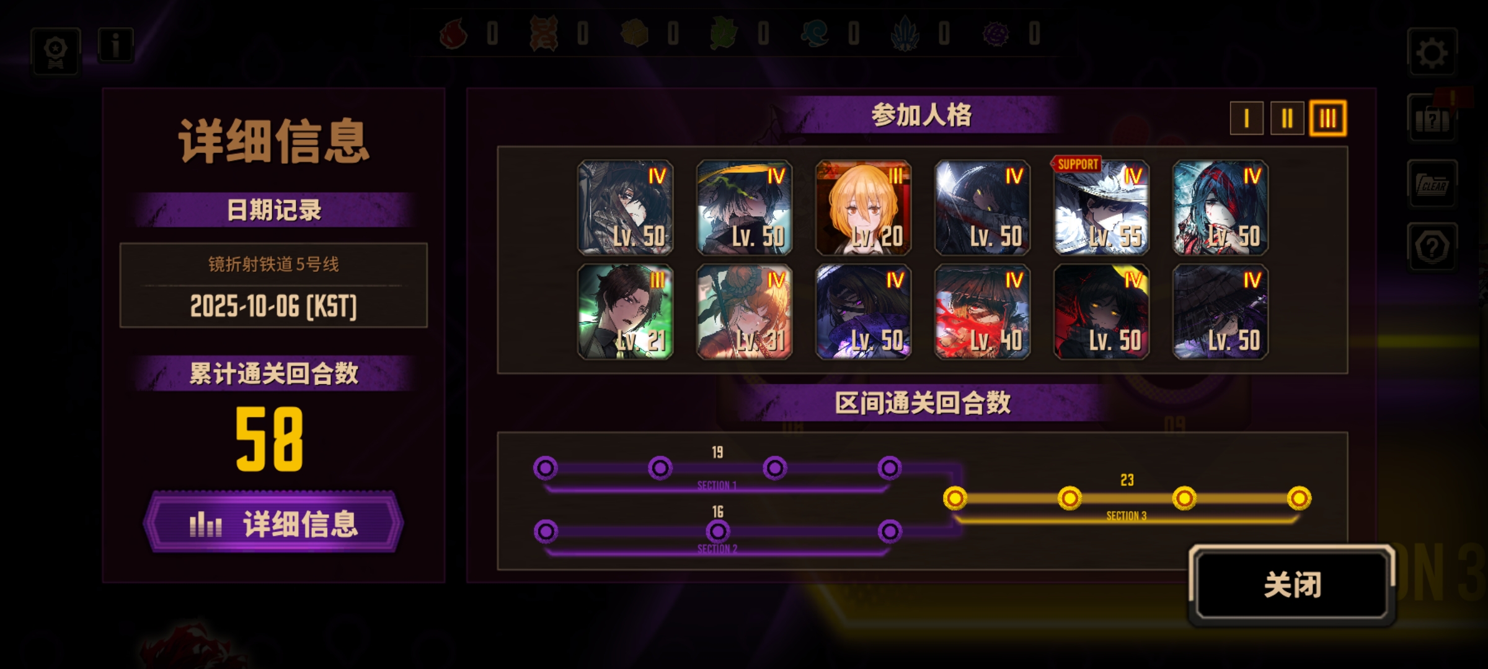Click the 参加人格 header tab

pos(921,115)
